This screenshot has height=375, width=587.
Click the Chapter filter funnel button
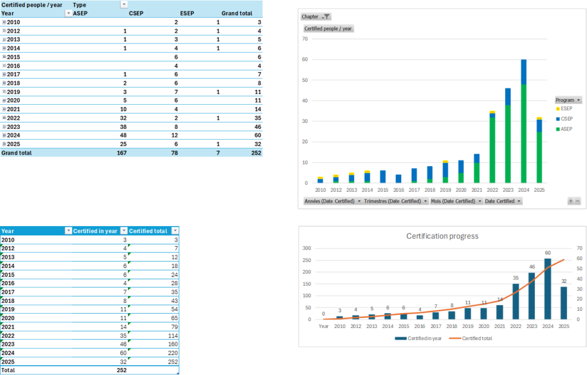tap(326, 17)
